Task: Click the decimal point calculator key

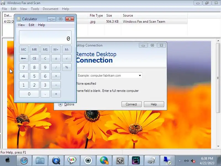Action: point(45,94)
